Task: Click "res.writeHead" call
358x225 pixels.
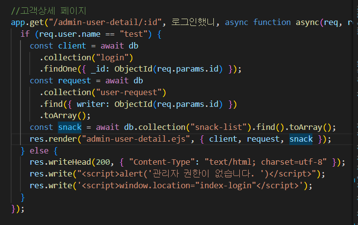Action: [60, 162]
